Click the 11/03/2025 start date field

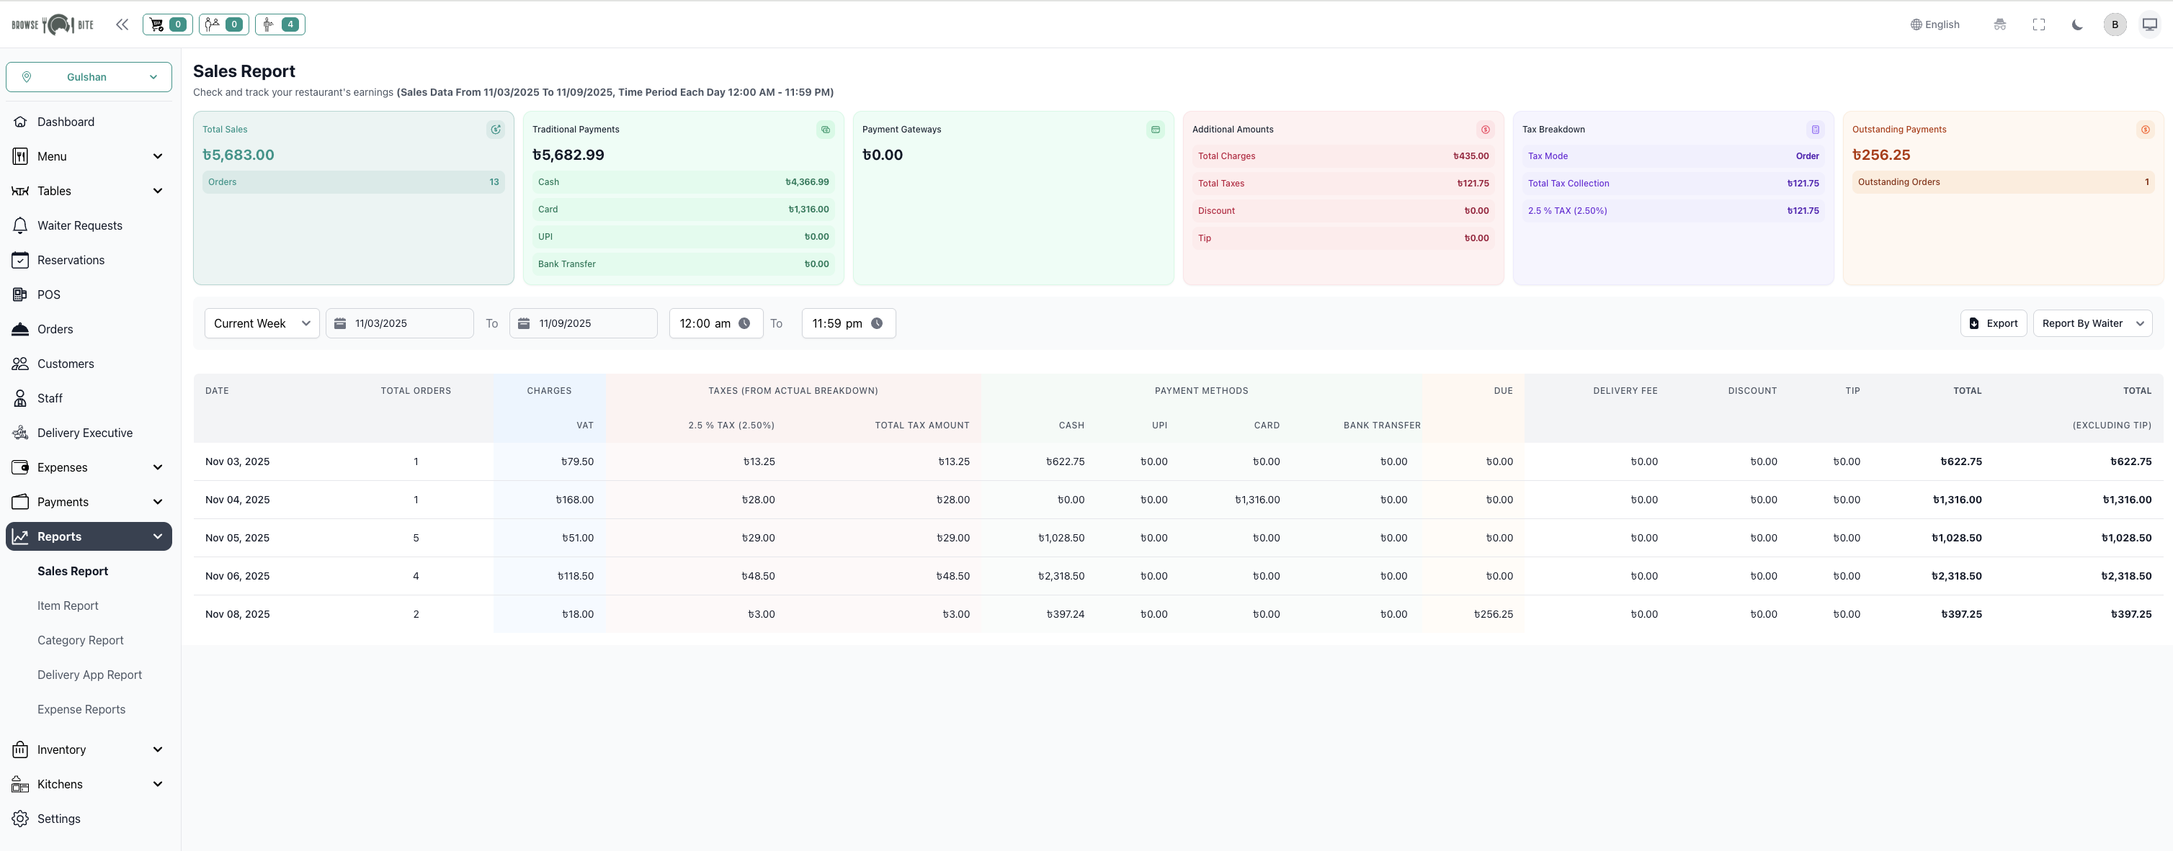click(398, 323)
